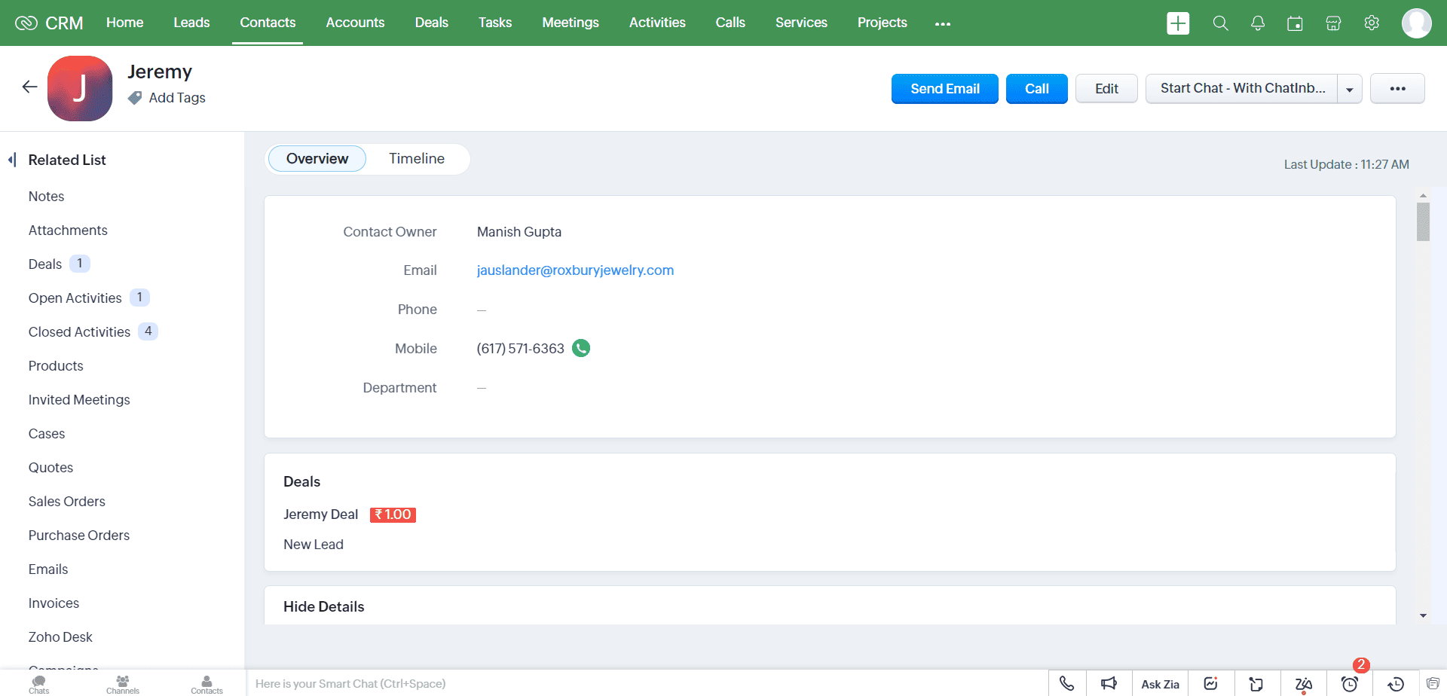Open Notes in Related List

pyautogui.click(x=46, y=197)
